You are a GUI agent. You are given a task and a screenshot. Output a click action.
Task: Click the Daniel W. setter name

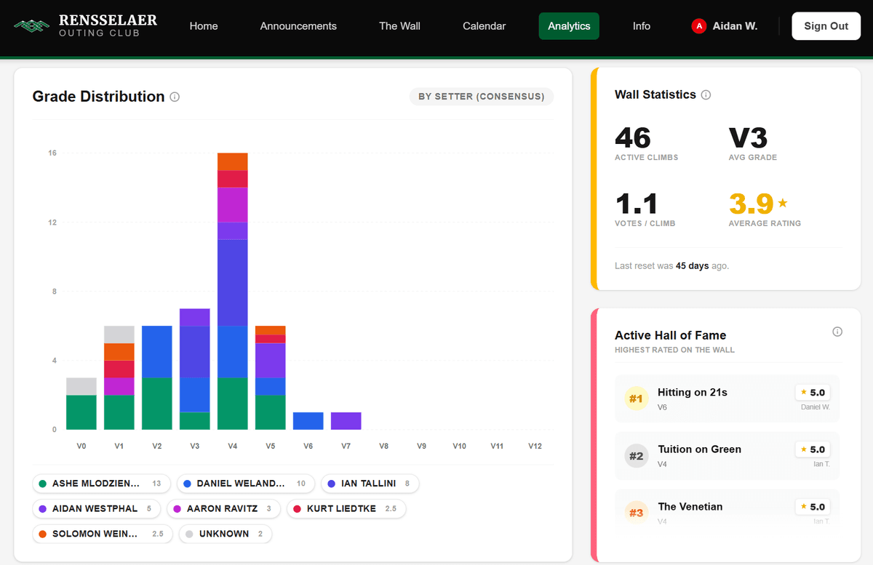(x=816, y=407)
